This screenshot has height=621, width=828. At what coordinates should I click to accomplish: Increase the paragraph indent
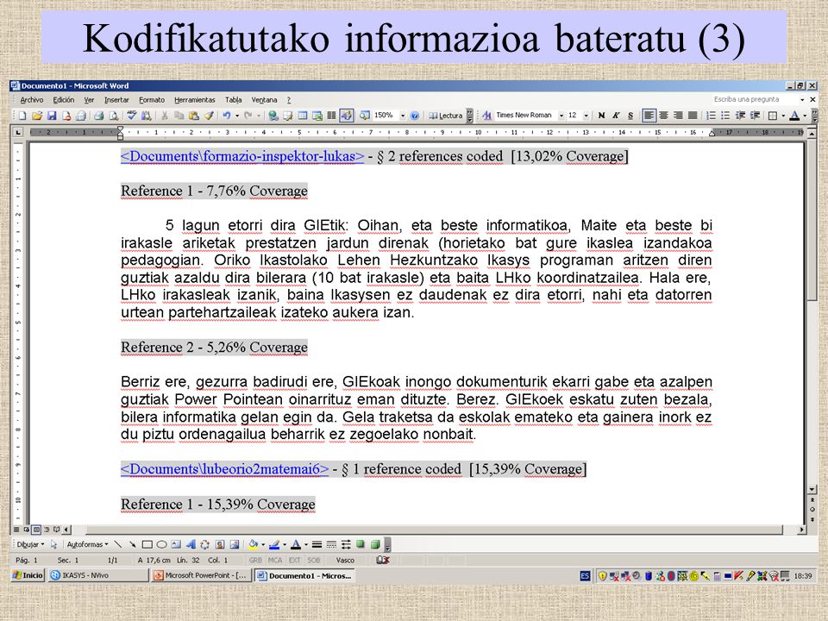(x=756, y=116)
